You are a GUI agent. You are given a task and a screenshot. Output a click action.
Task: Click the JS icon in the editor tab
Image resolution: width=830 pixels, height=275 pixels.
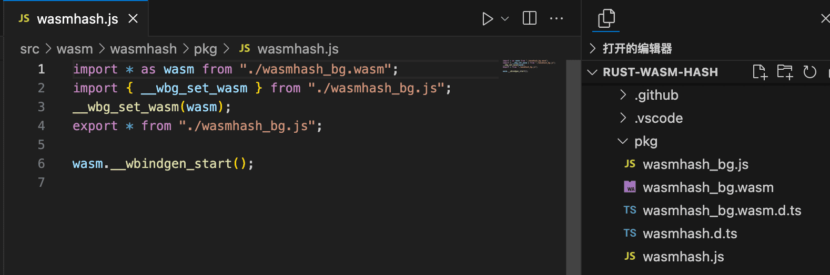24,18
